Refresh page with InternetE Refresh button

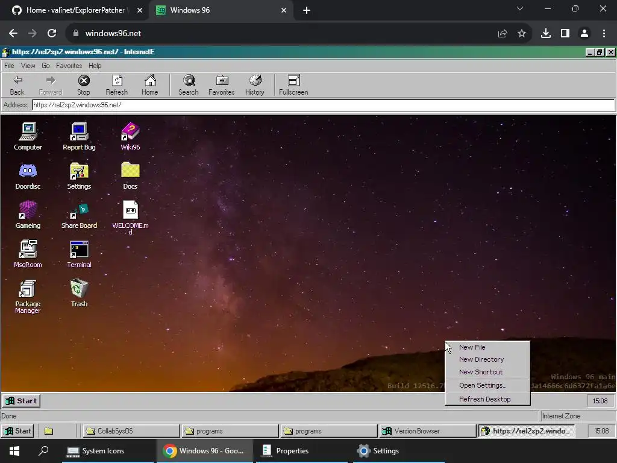[x=117, y=85]
